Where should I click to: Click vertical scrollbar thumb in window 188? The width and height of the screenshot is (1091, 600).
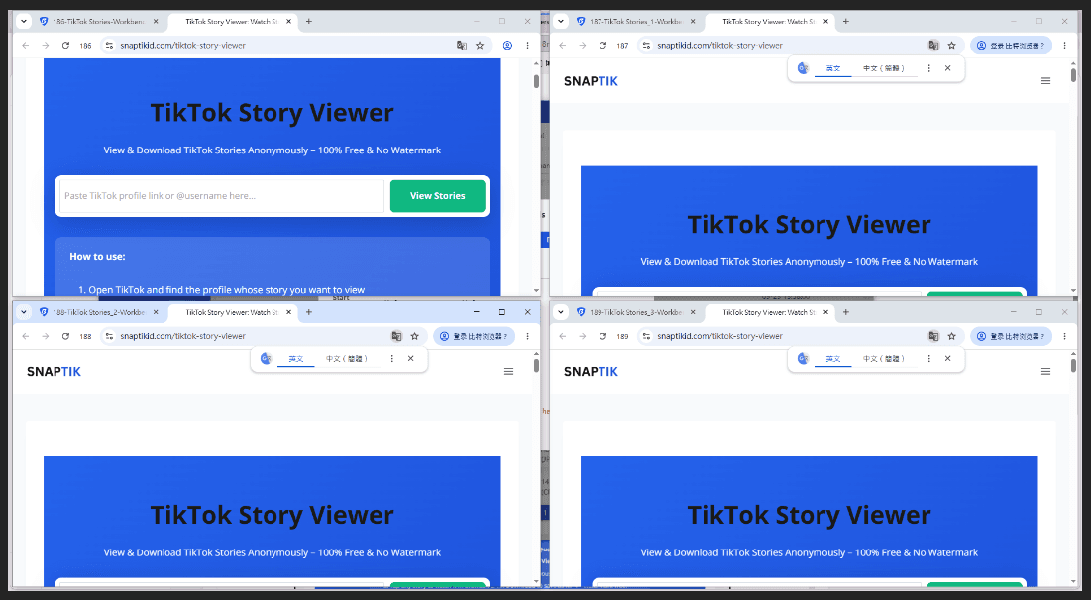point(536,365)
